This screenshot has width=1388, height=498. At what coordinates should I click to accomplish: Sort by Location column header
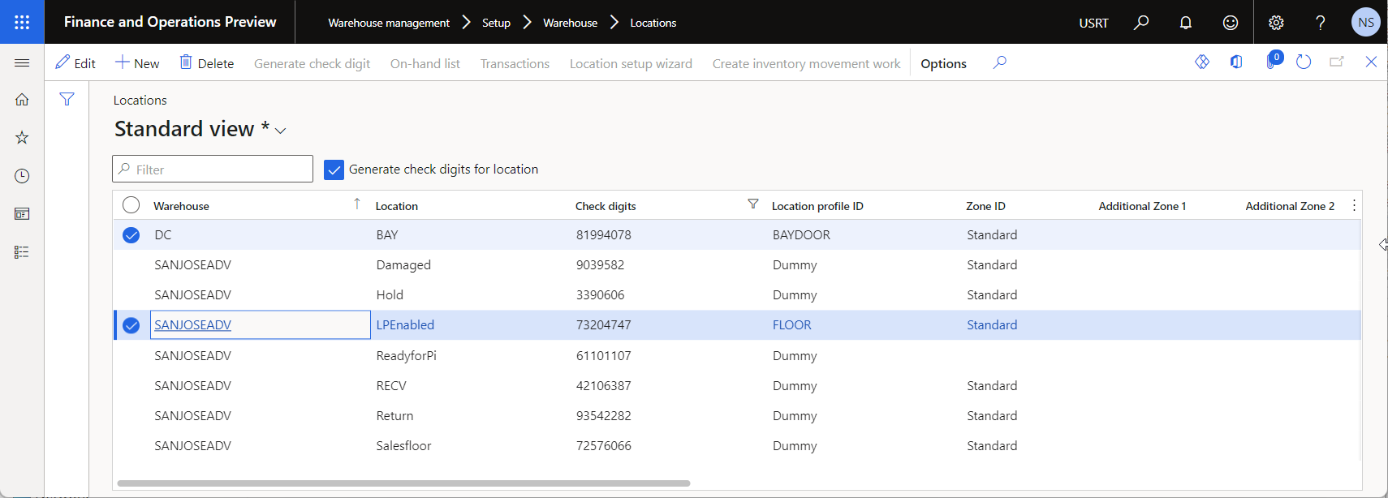(x=396, y=206)
